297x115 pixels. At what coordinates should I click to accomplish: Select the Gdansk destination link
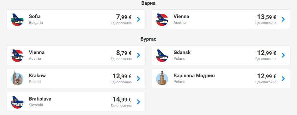(x=182, y=52)
